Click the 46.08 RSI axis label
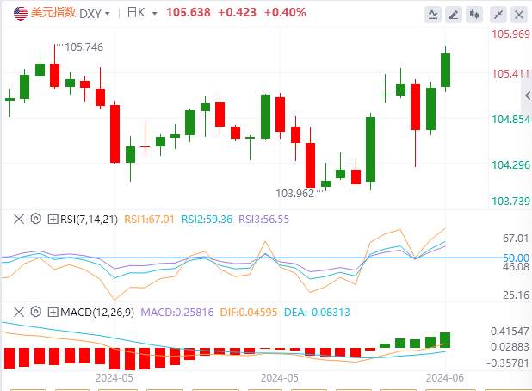 516,267
